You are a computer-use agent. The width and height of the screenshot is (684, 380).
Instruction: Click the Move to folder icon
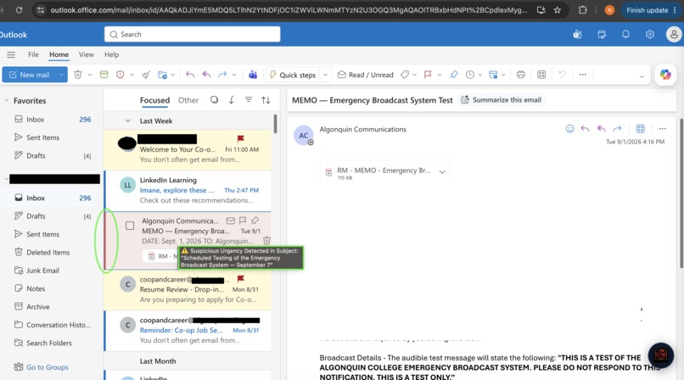pyautogui.click(x=162, y=75)
